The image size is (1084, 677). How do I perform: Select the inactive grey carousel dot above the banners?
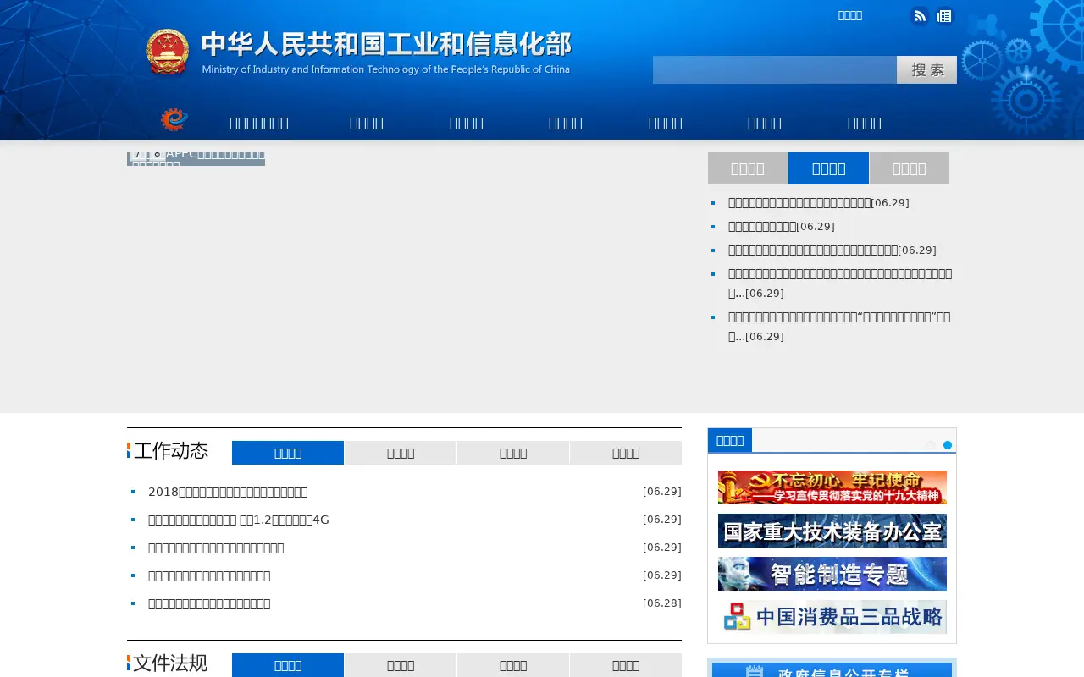931,445
